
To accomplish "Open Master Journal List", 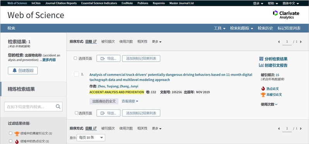I will click(182, 3).
